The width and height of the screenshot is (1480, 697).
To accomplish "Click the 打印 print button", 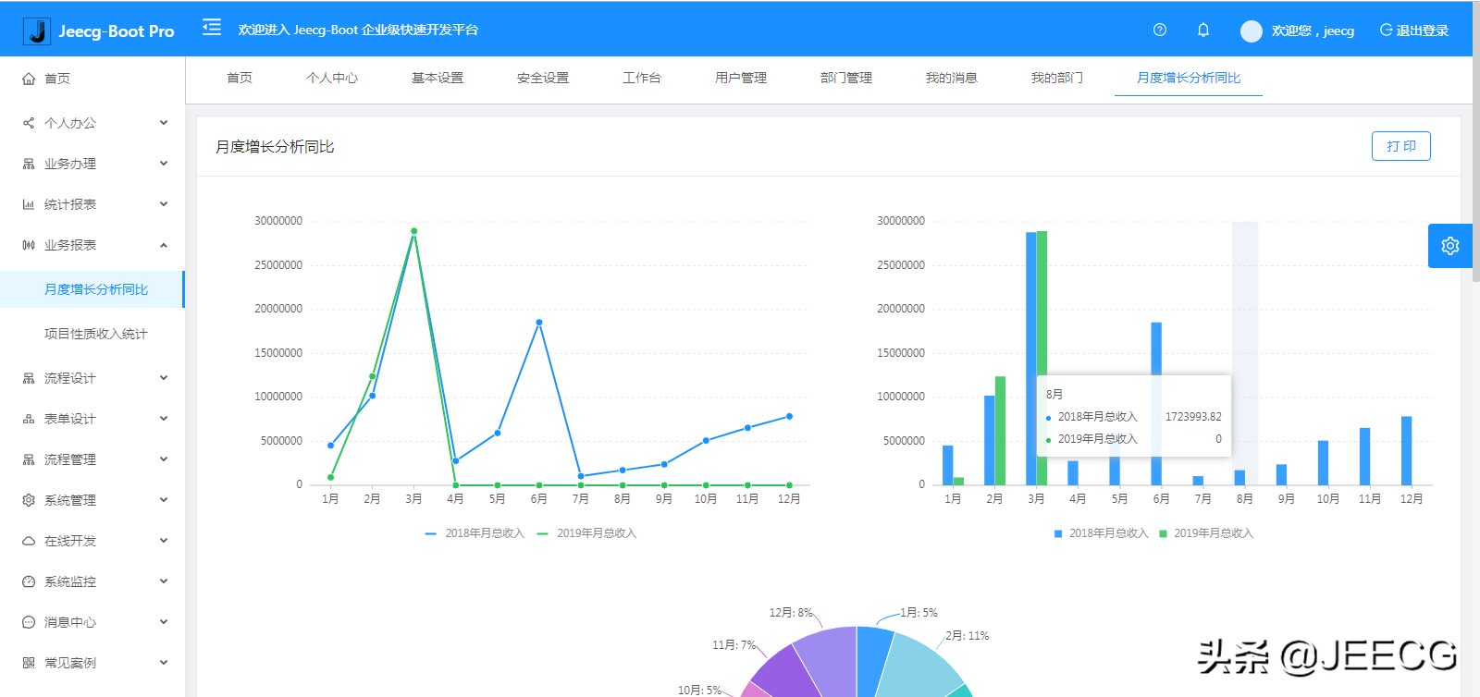I will click(1400, 146).
